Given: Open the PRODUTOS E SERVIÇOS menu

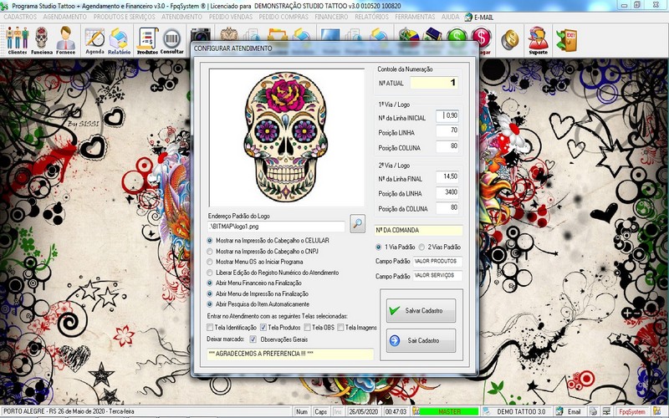Looking at the screenshot, I should pos(124,17).
